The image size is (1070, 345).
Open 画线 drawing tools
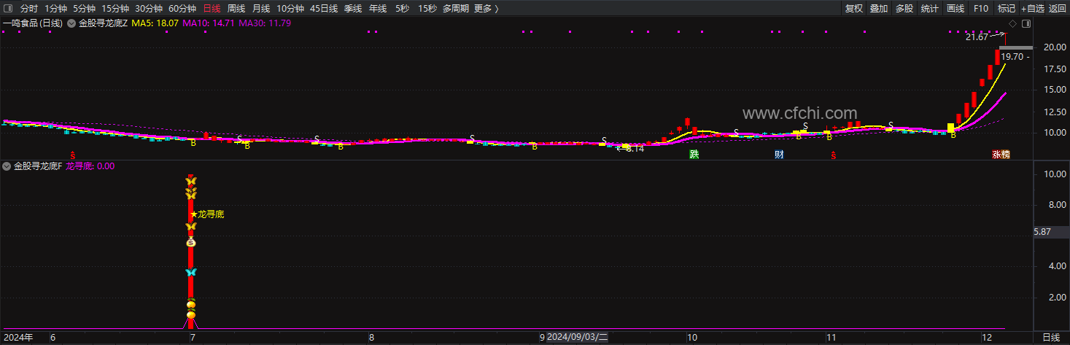coord(955,9)
